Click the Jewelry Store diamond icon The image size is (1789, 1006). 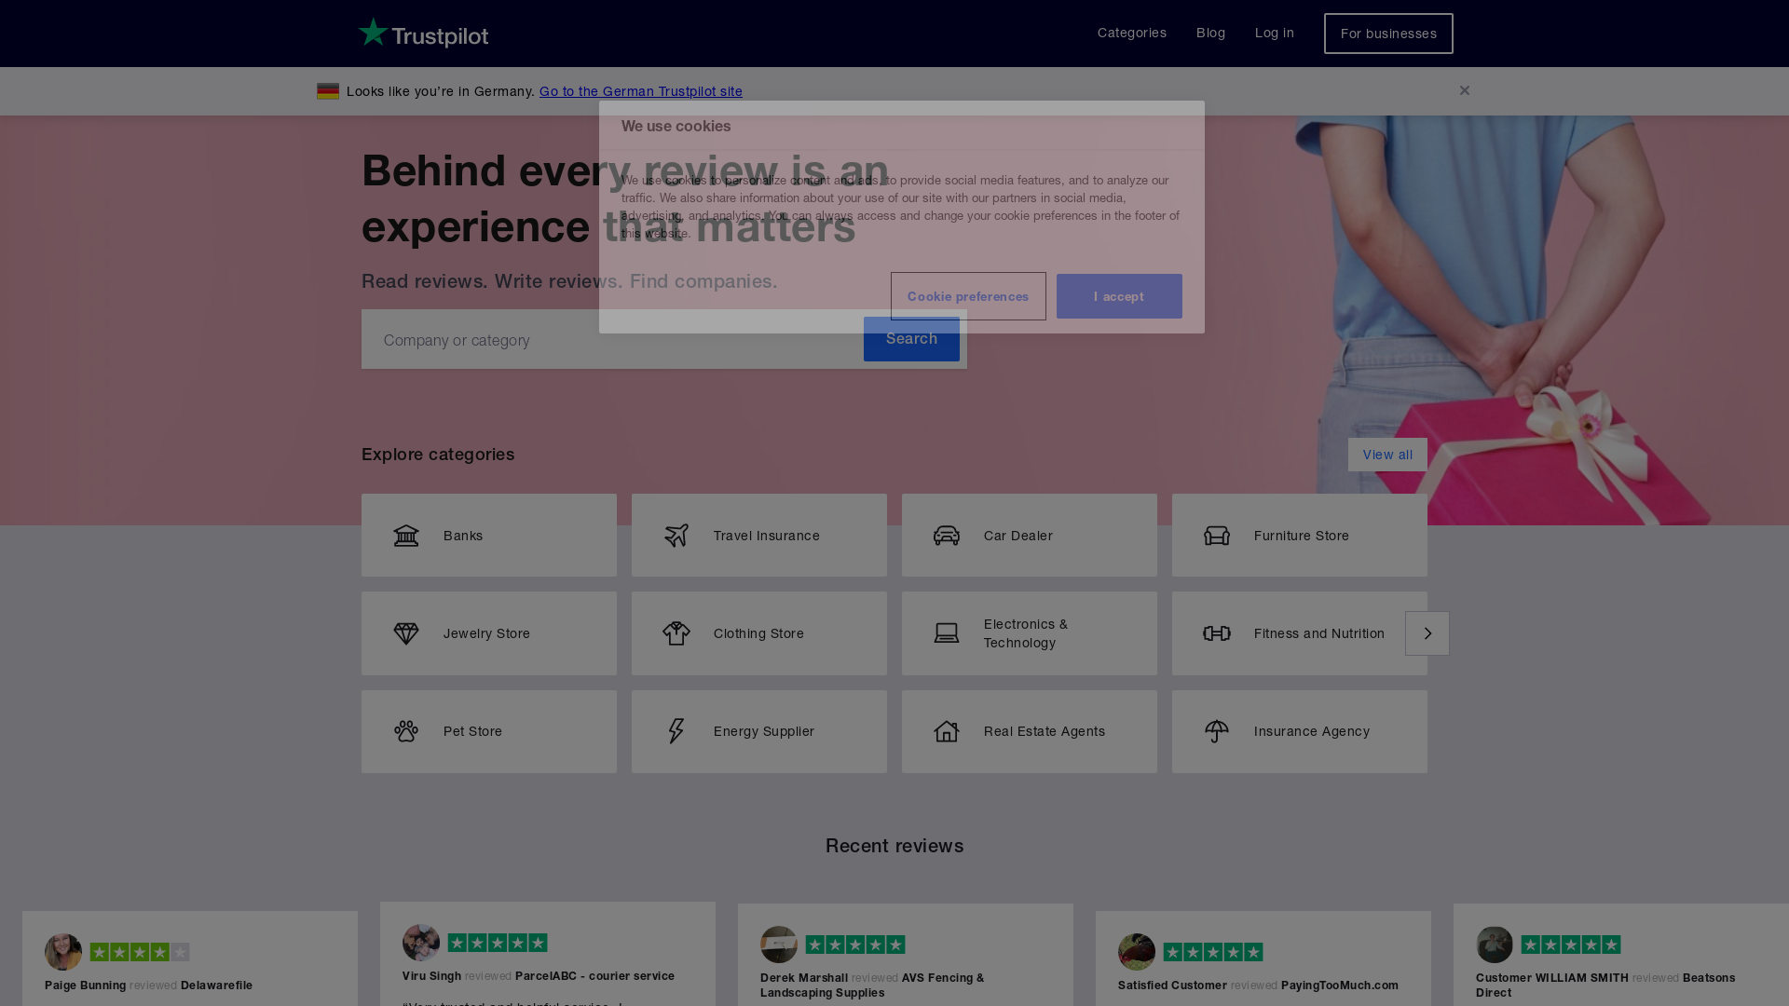coord(406,633)
